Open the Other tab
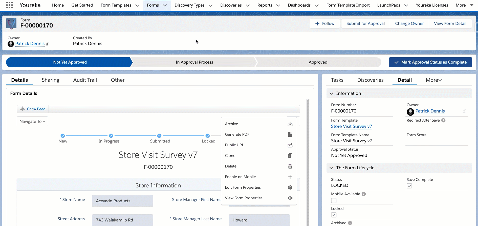The width and height of the screenshot is (478, 226). [118, 80]
